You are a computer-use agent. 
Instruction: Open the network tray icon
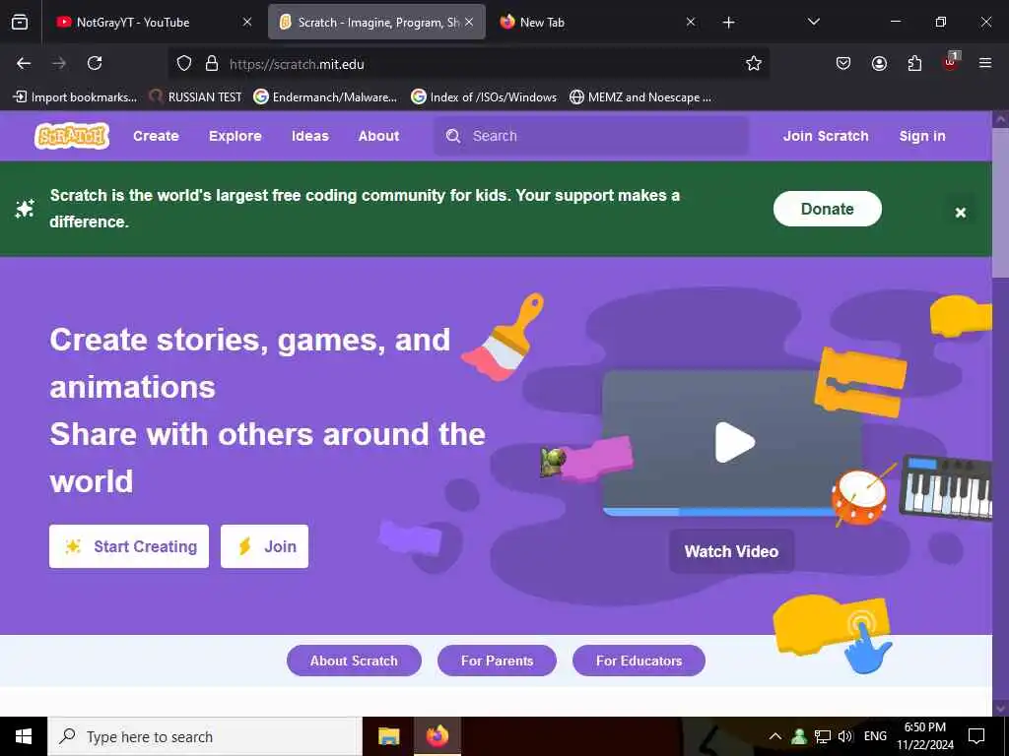823,736
